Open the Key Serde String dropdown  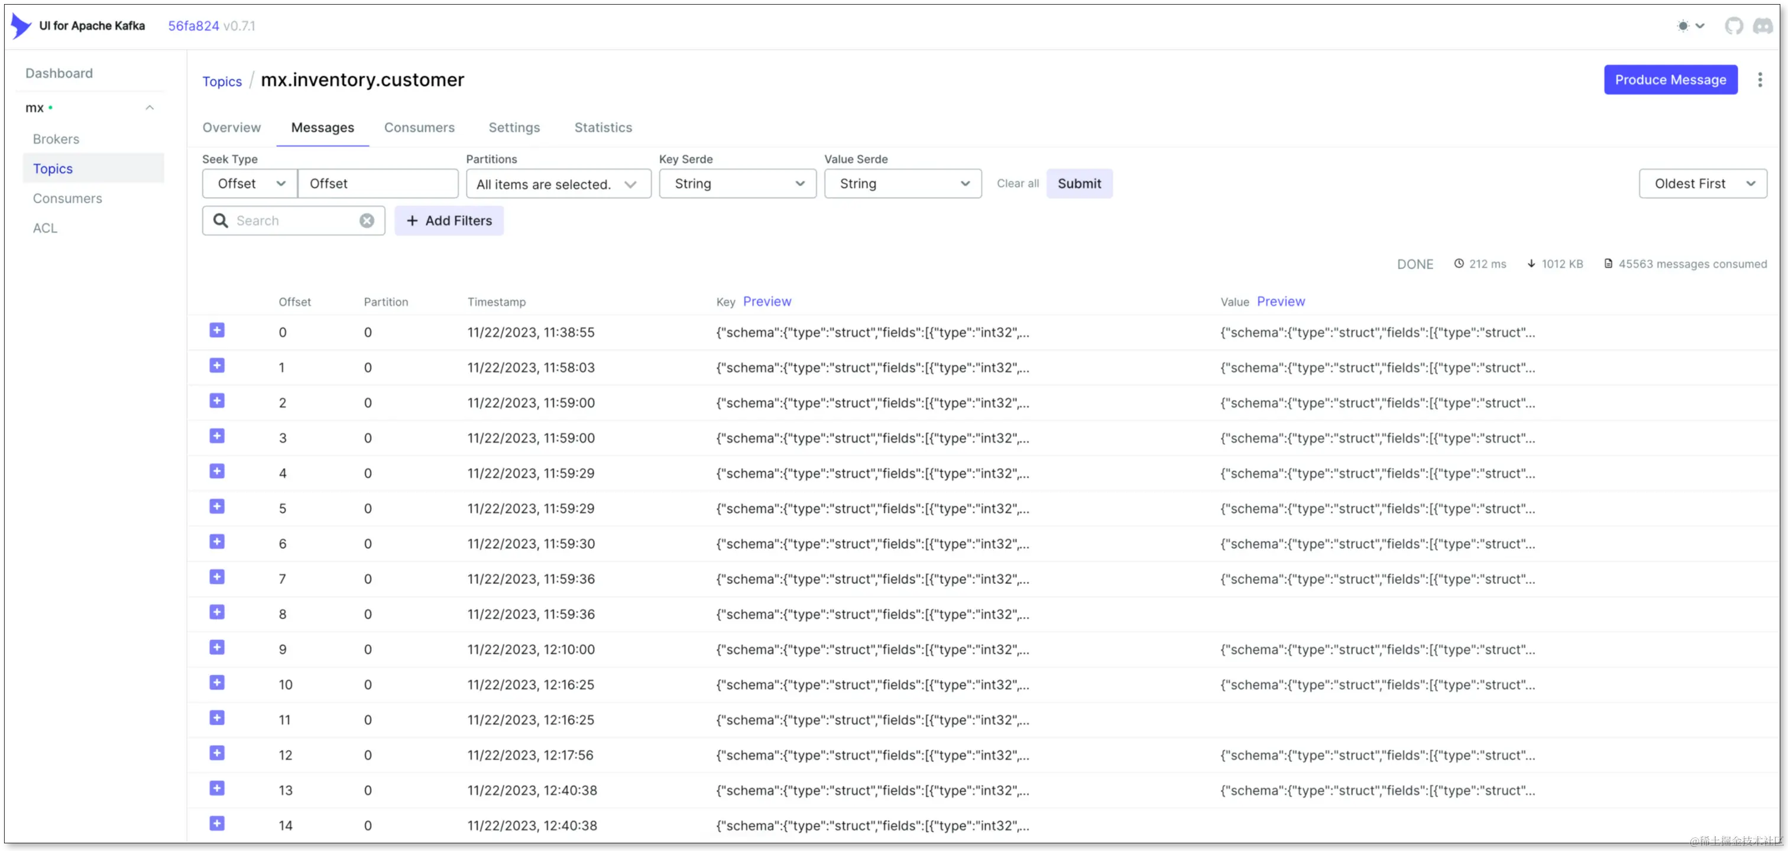coord(737,184)
